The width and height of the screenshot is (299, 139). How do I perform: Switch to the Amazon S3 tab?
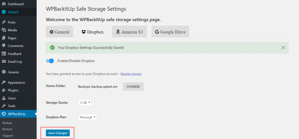pos(129,32)
